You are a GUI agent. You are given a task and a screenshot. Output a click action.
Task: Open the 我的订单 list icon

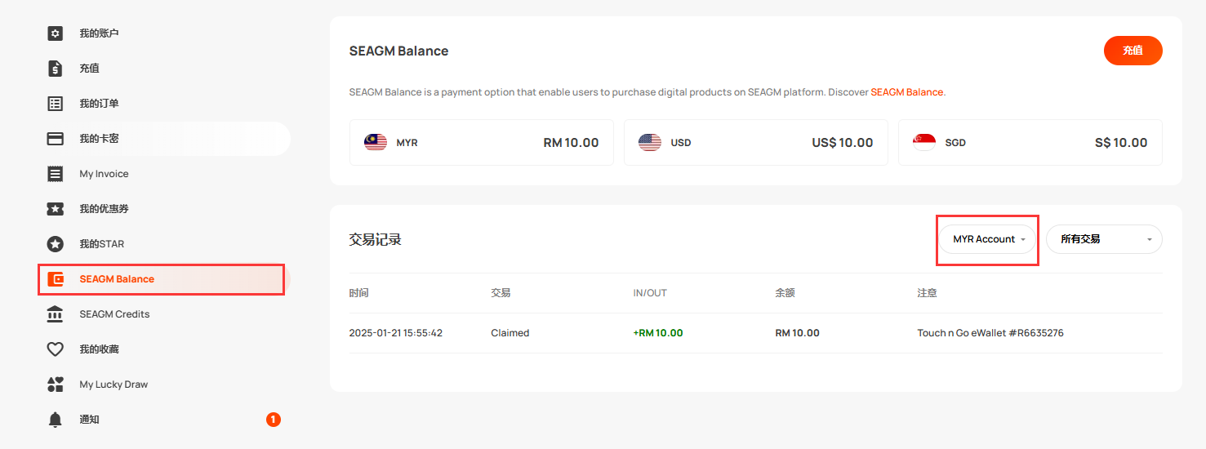coord(55,104)
